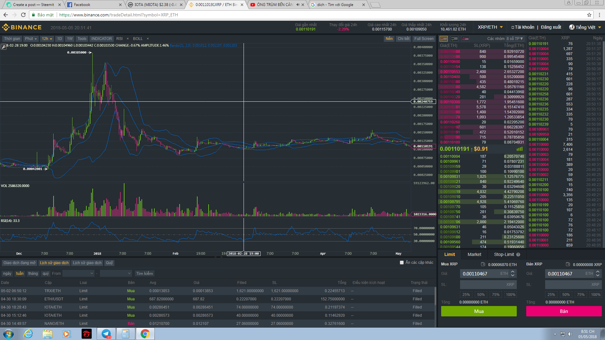Open chart settings wrench icon
Screen dimensions: 605x340
coord(3,47)
